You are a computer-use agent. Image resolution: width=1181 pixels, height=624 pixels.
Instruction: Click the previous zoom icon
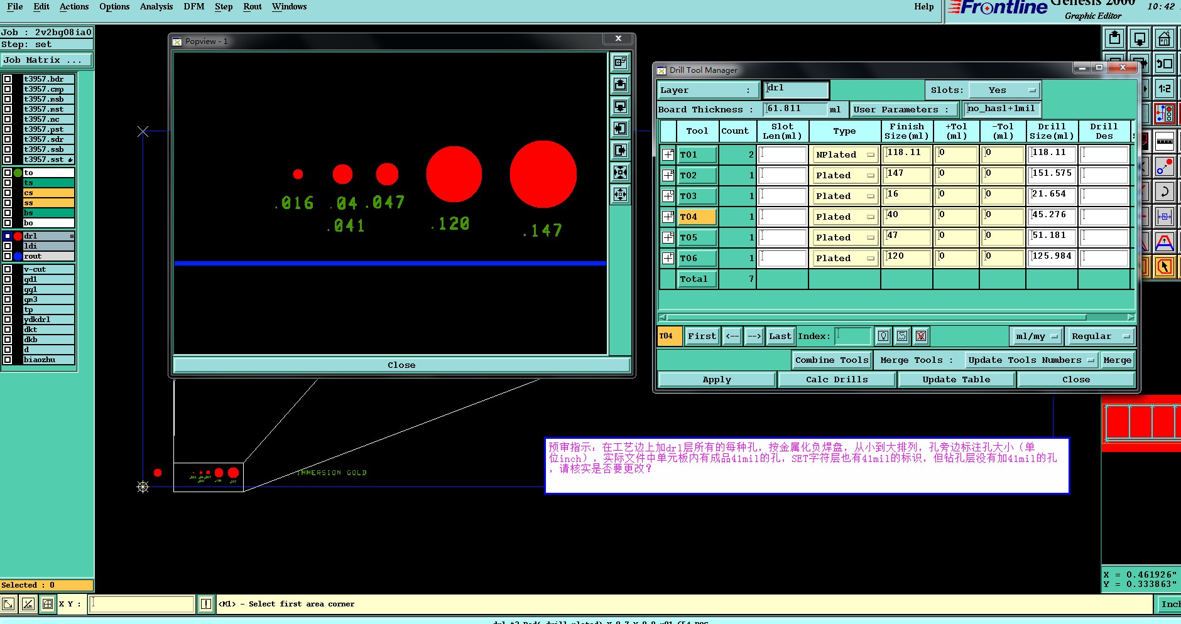click(x=1164, y=63)
